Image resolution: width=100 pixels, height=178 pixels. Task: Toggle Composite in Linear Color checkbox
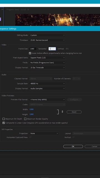(4, 123)
